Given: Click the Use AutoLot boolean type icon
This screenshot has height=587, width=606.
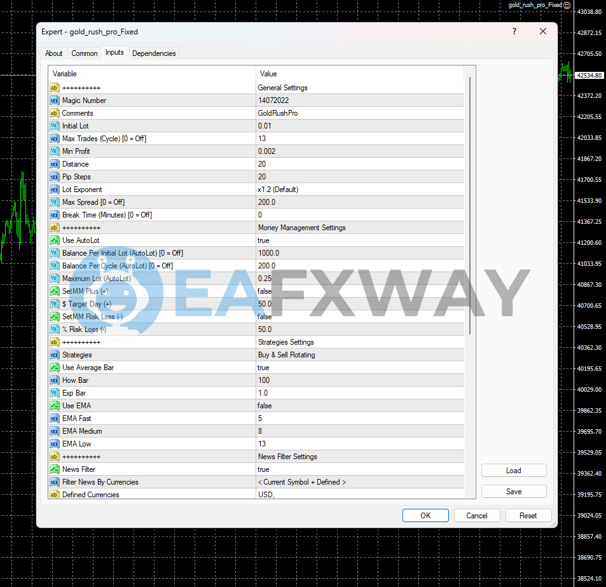Looking at the screenshot, I should pyautogui.click(x=55, y=240).
